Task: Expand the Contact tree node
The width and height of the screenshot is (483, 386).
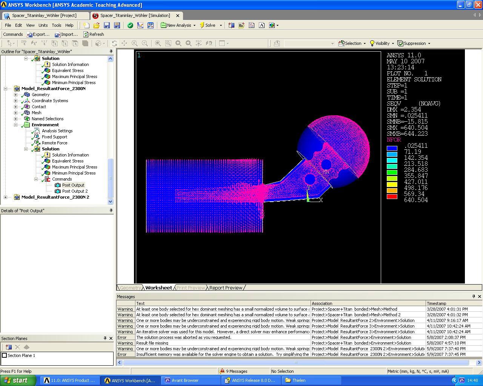Action: click(x=15, y=107)
